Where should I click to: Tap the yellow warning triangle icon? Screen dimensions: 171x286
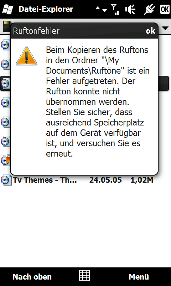[26, 56]
